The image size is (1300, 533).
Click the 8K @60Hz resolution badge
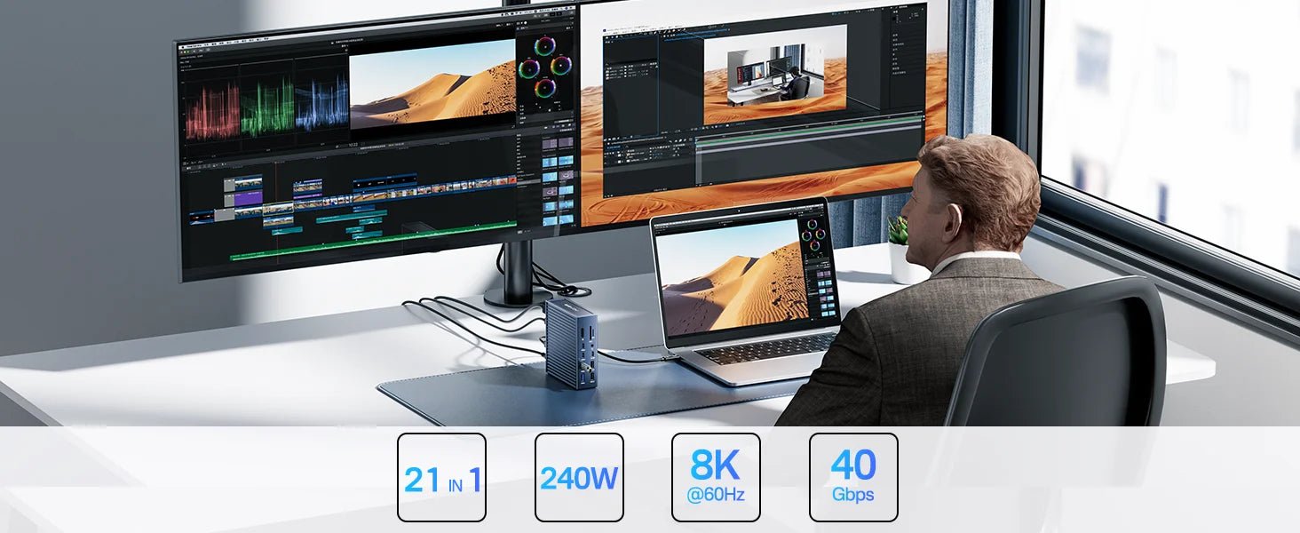(716, 477)
